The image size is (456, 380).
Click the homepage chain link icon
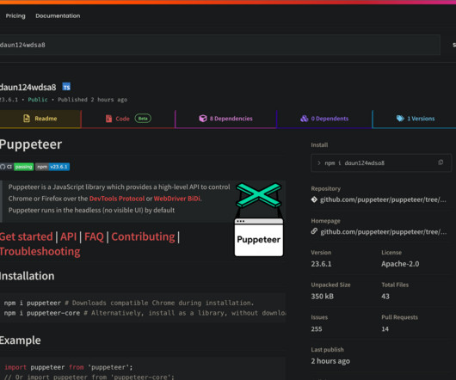pyautogui.click(x=314, y=231)
